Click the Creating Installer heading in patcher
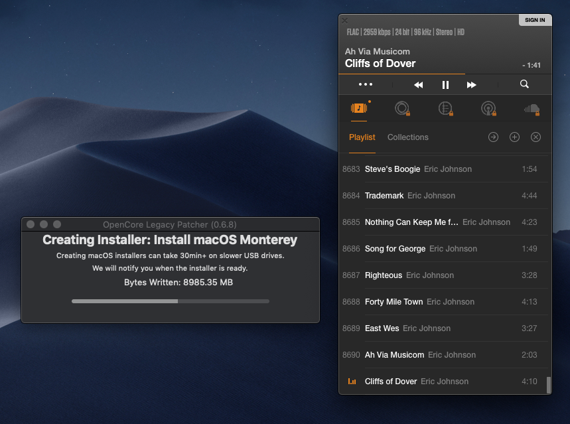This screenshot has width=570, height=424. coord(170,240)
